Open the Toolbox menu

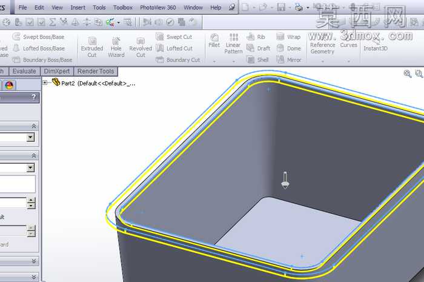123,7
